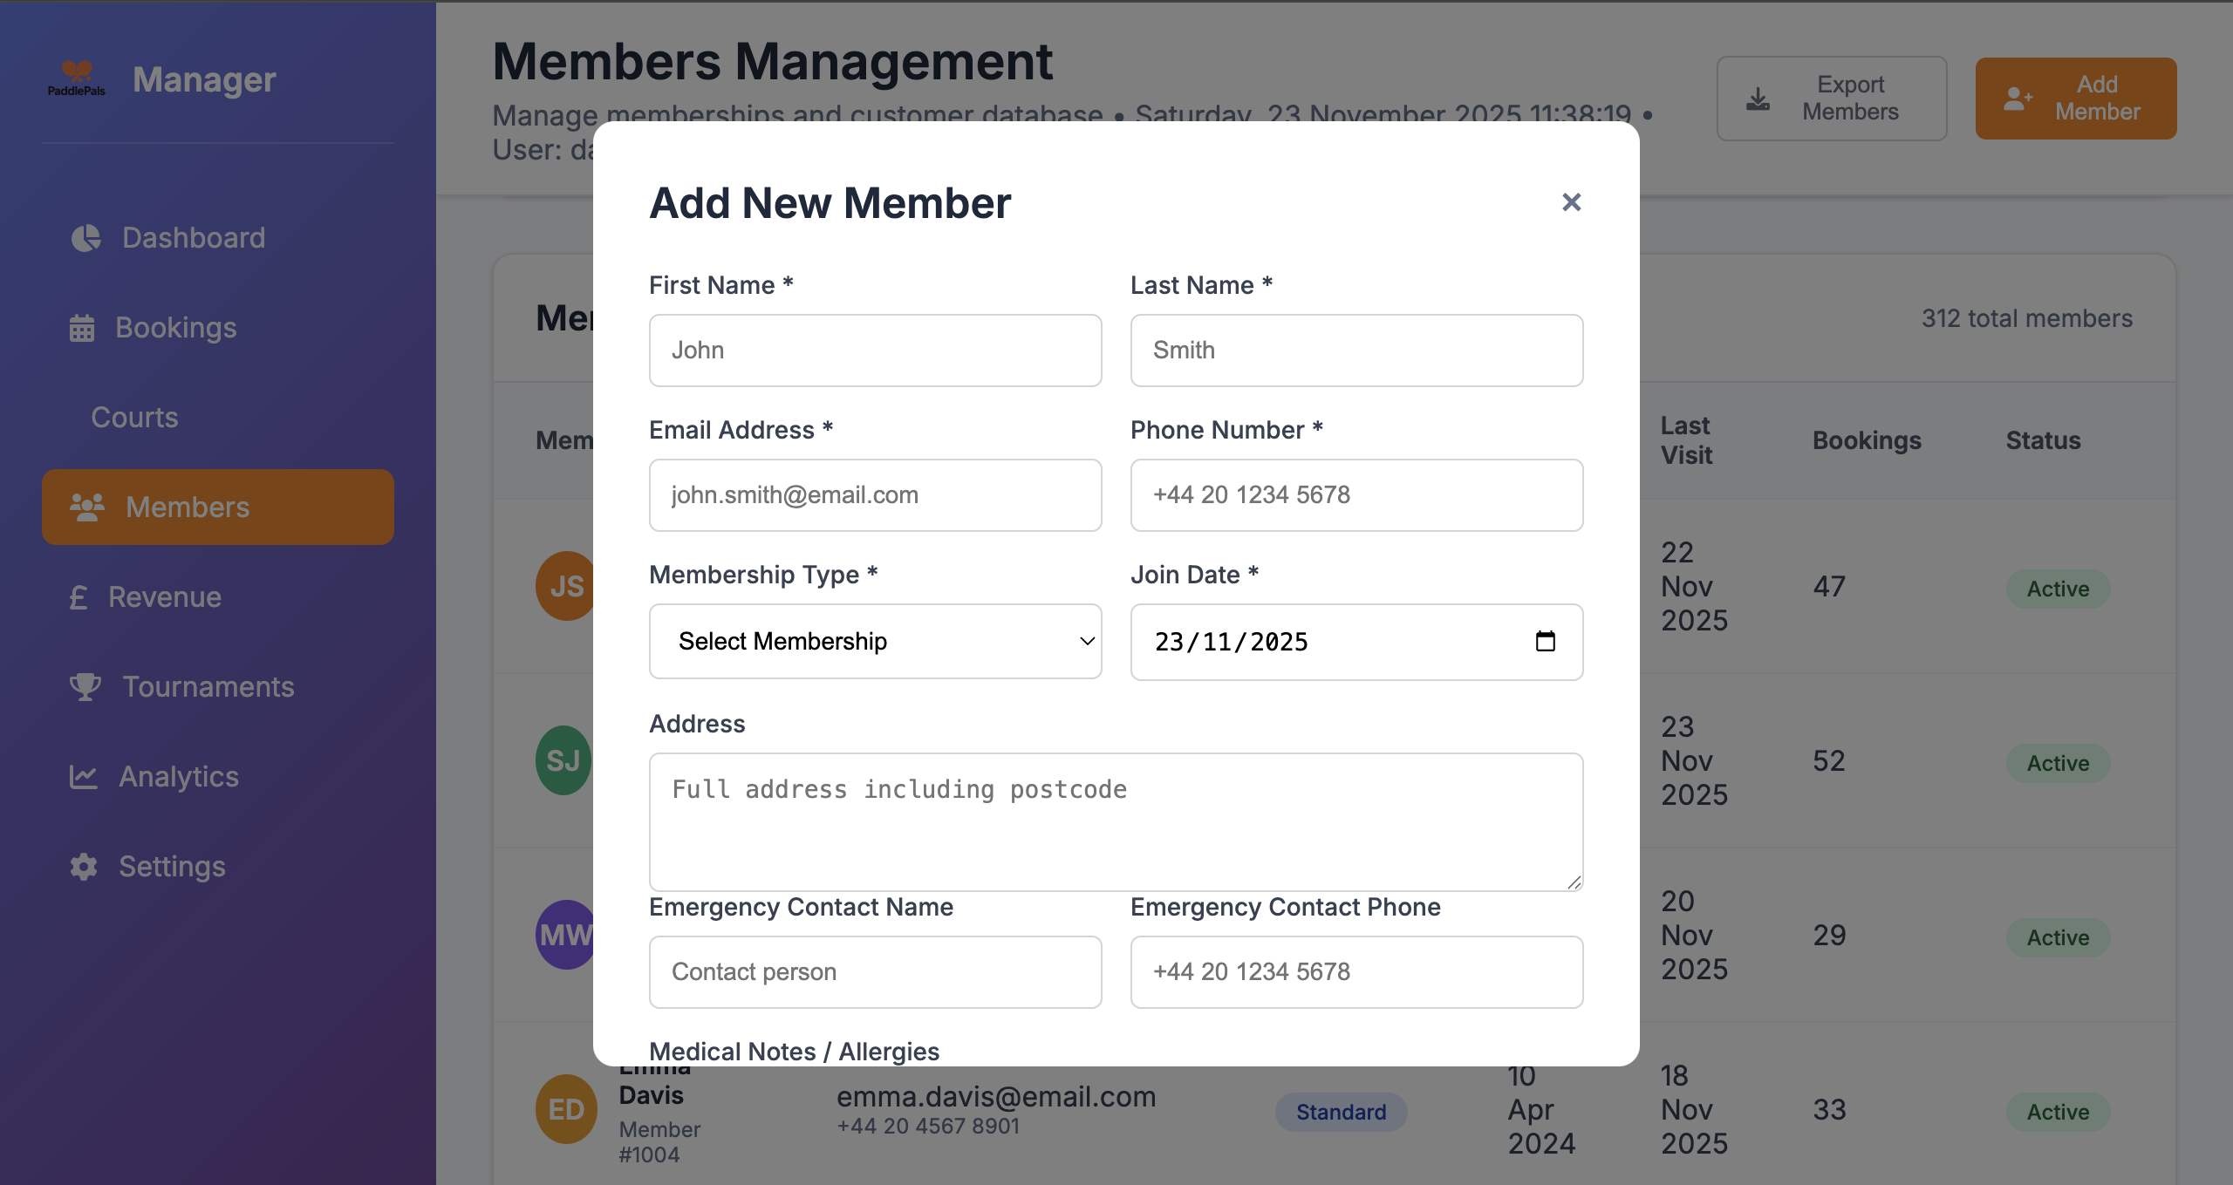
Task: Open Analytics in the sidebar
Action: [x=218, y=777]
